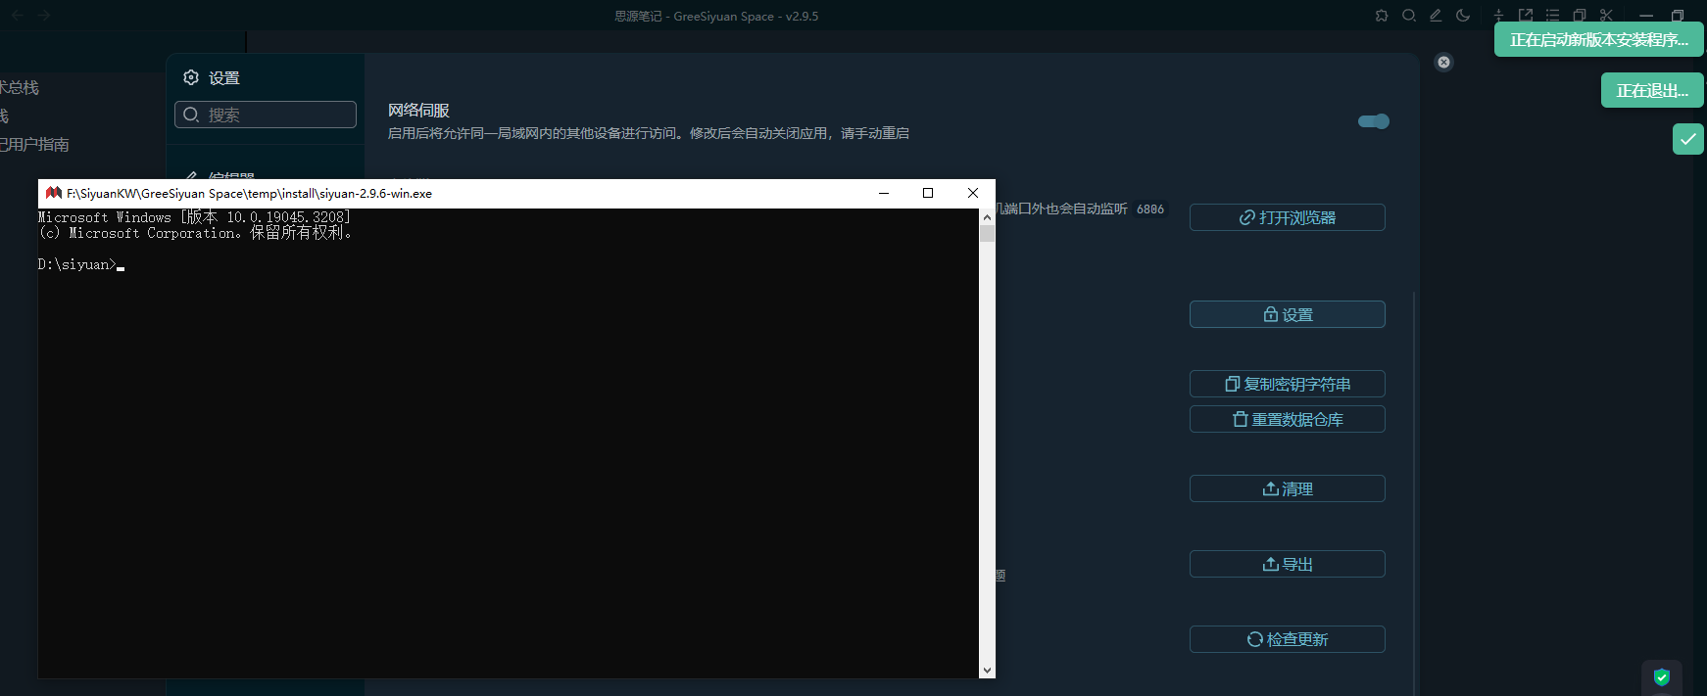Click the pencil edit-mode icon in title bar
The width and height of the screenshot is (1707, 696).
pos(1436,16)
